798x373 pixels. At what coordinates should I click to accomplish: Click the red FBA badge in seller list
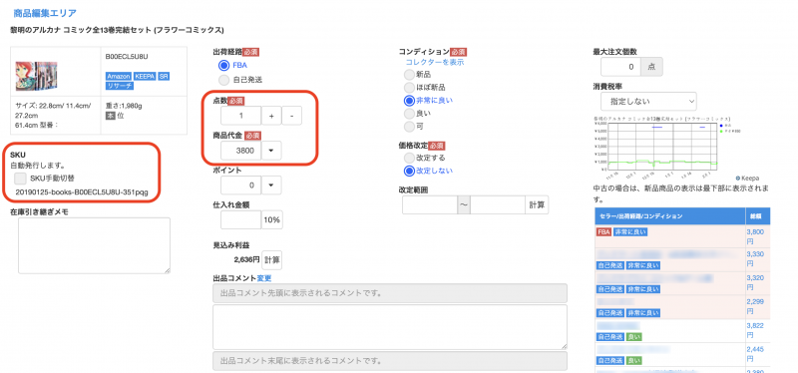click(603, 232)
